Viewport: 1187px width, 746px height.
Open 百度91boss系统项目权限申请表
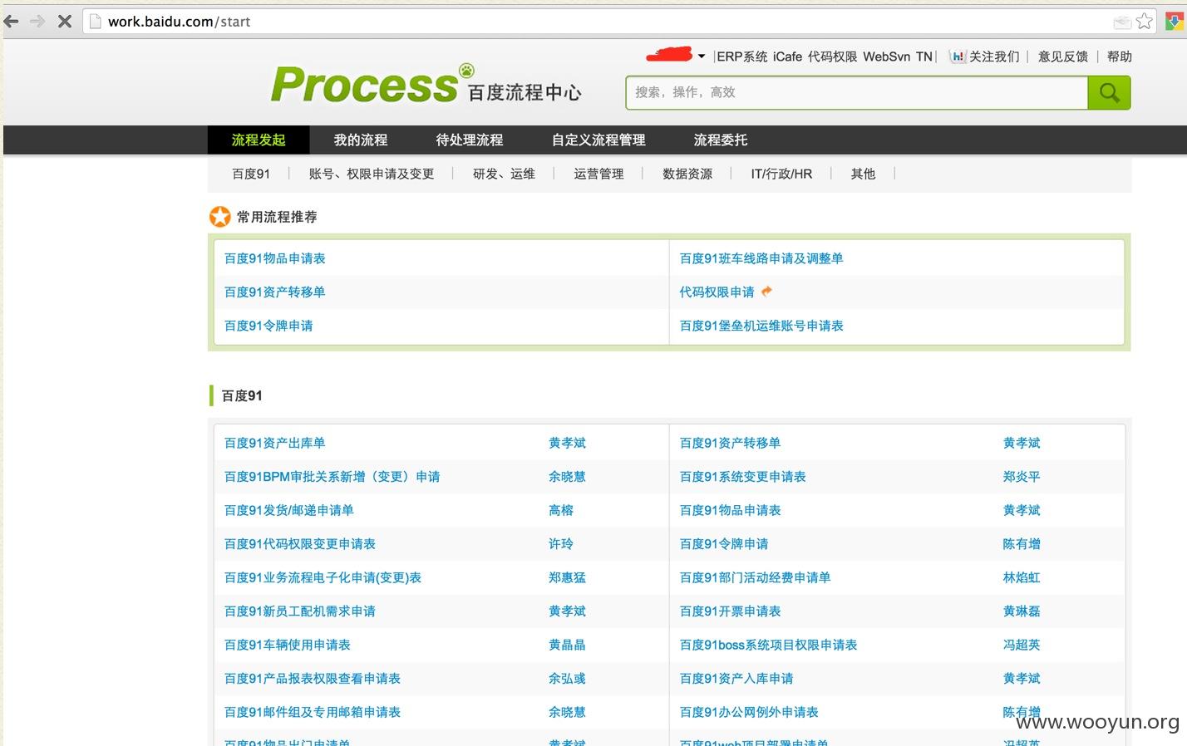[x=769, y=645]
